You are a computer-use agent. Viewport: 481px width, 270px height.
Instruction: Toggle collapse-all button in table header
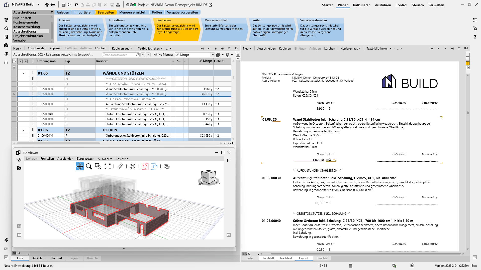coord(21,61)
